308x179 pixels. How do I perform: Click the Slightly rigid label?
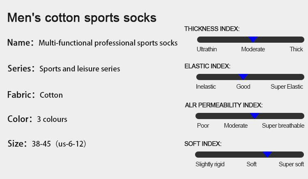[x=210, y=164]
